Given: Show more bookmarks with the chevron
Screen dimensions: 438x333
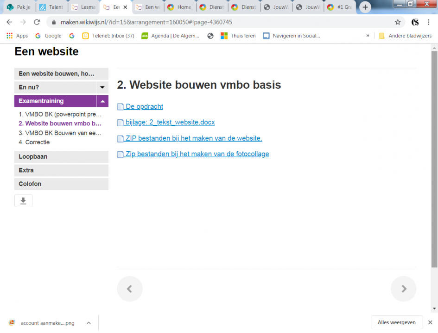Looking at the screenshot, I should [x=368, y=36].
